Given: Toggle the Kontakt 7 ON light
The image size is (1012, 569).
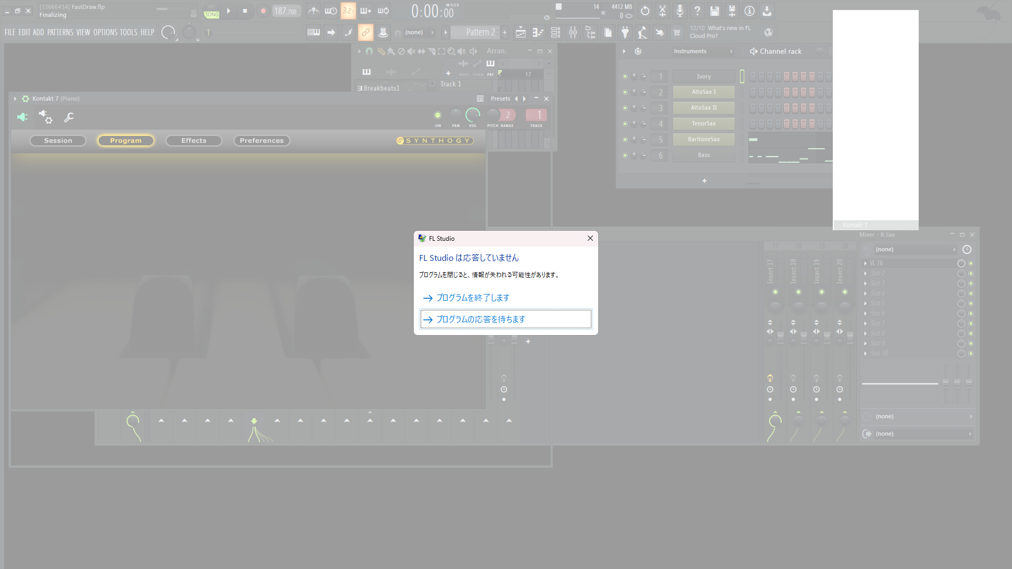Looking at the screenshot, I should pyautogui.click(x=437, y=115).
